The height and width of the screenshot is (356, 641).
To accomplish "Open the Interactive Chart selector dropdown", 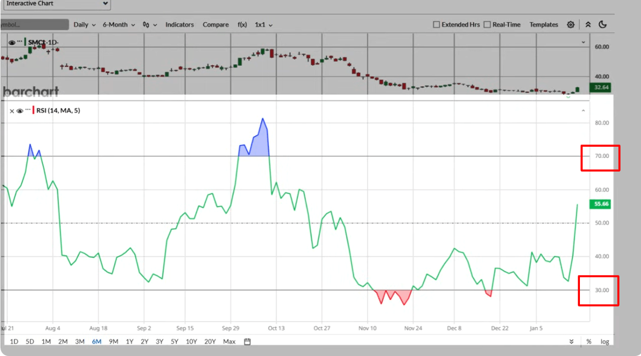I will pos(56,4).
